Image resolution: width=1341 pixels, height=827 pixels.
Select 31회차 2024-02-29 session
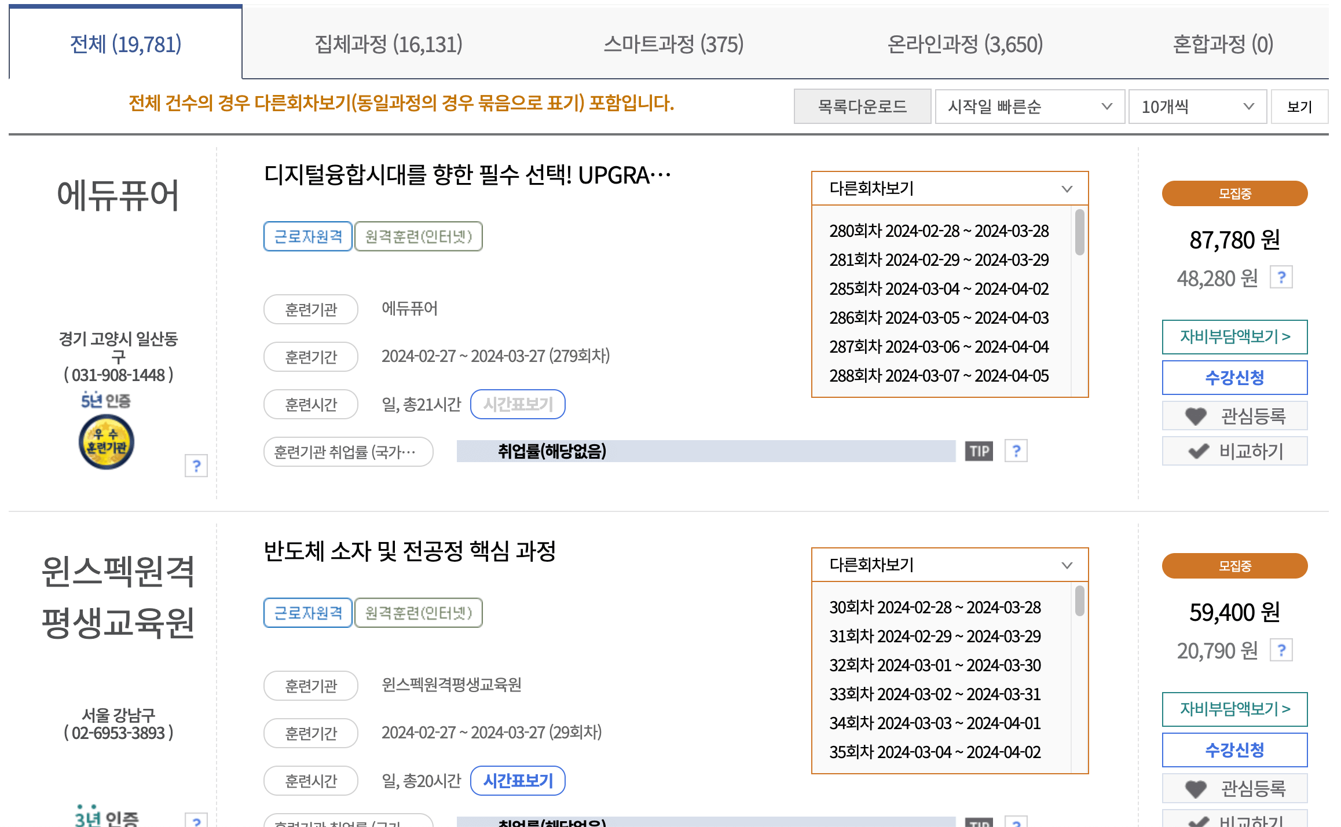click(x=935, y=636)
